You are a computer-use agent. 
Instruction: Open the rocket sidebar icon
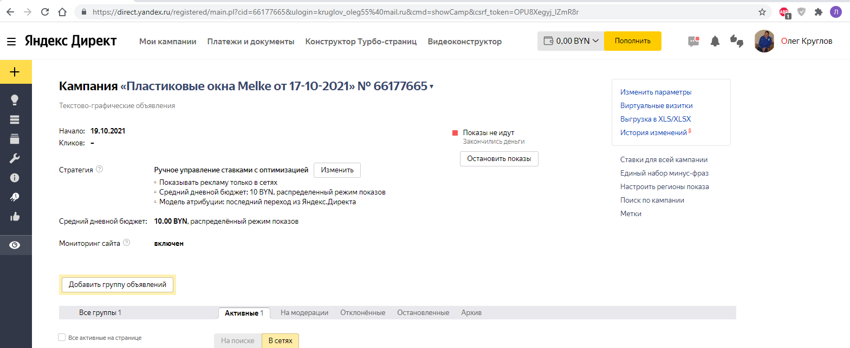15,197
